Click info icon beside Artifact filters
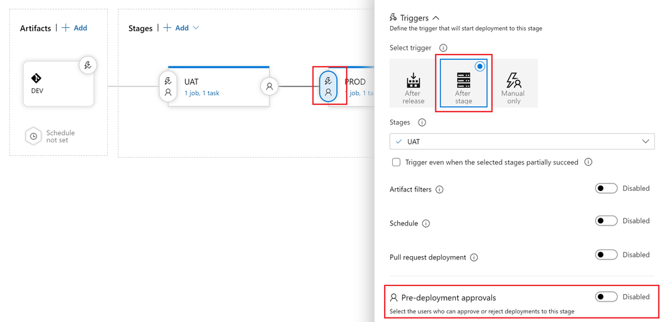This screenshot has width=665, height=322. [439, 190]
